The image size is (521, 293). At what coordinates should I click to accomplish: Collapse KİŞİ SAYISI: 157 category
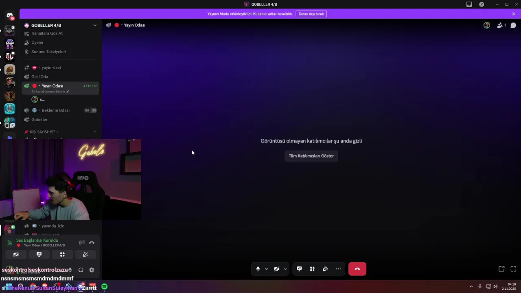[42, 132]
